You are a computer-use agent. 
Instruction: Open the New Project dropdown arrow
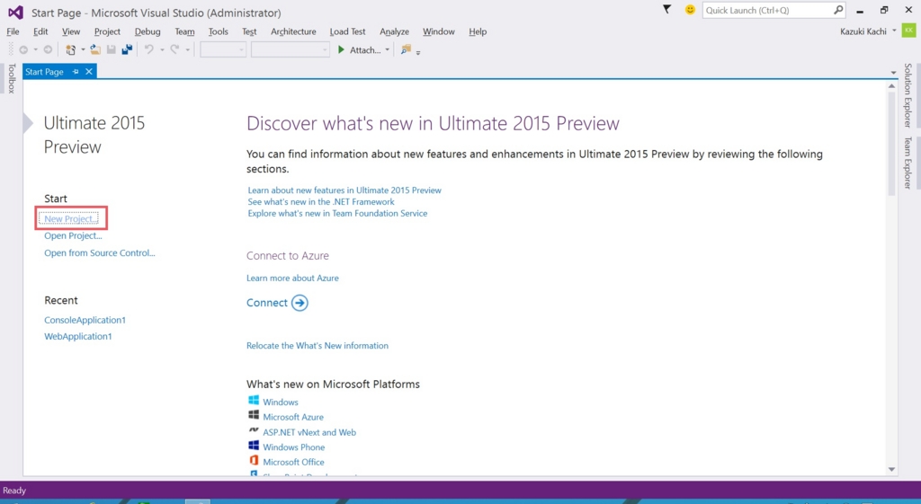(83, 50)
